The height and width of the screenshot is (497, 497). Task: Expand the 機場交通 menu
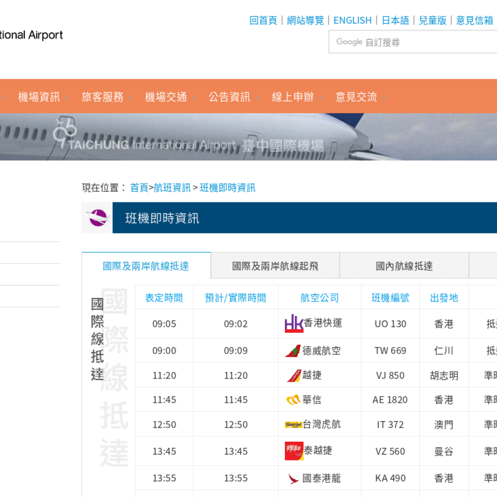[166, 97]
